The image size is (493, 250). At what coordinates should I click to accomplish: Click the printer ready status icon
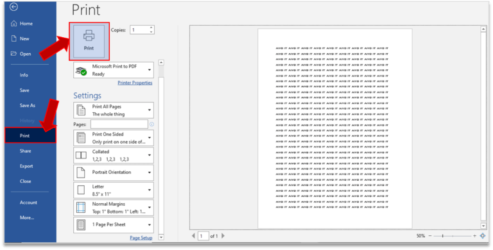(81, 71)
